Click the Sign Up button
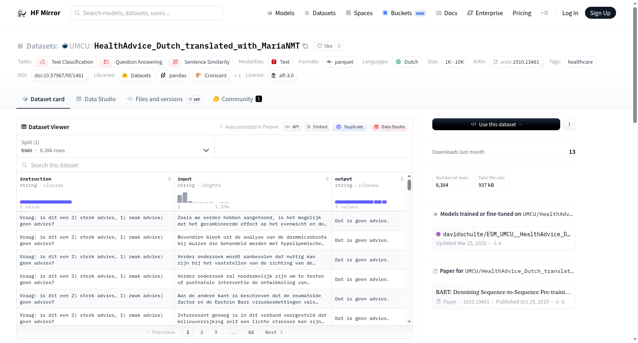 click(601, 13)
